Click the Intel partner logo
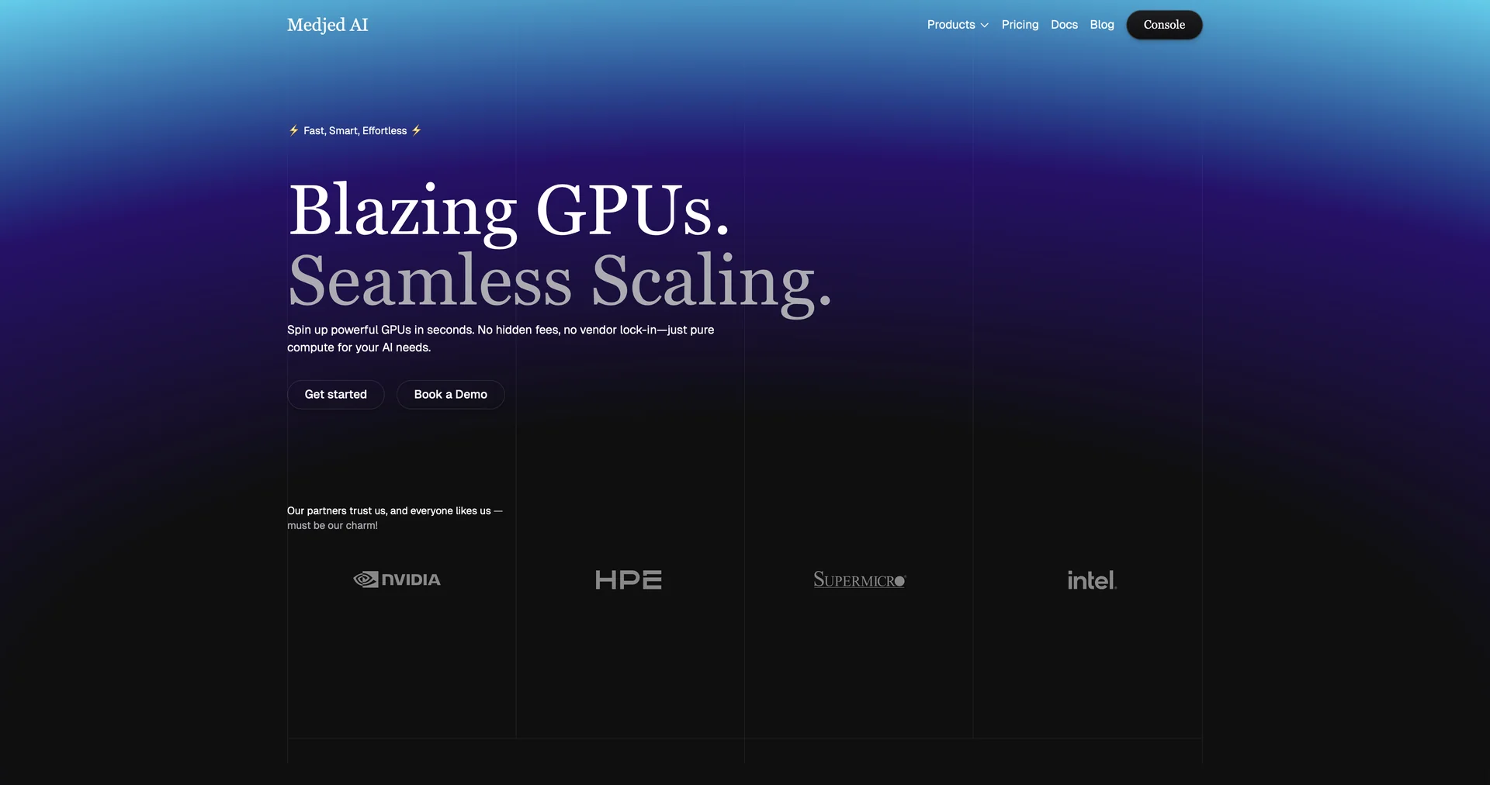 pos(1091,579)
